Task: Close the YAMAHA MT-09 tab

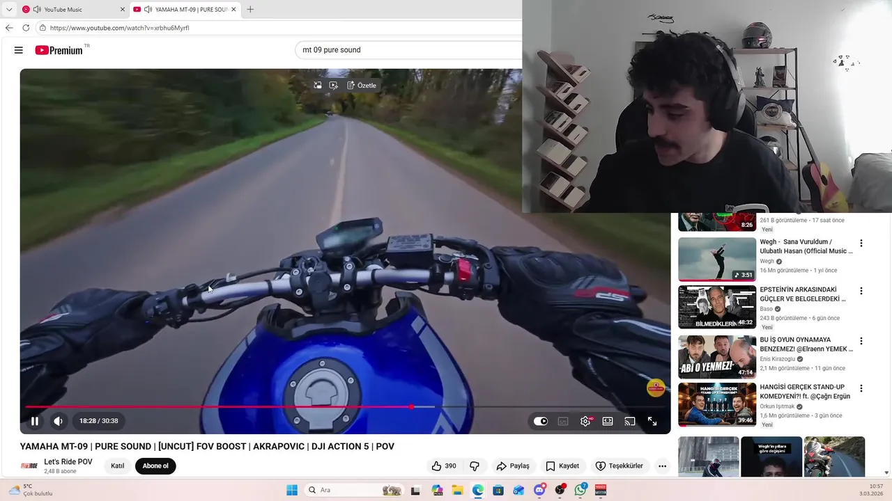Action: pyautogui.click(x=233, y=10)
